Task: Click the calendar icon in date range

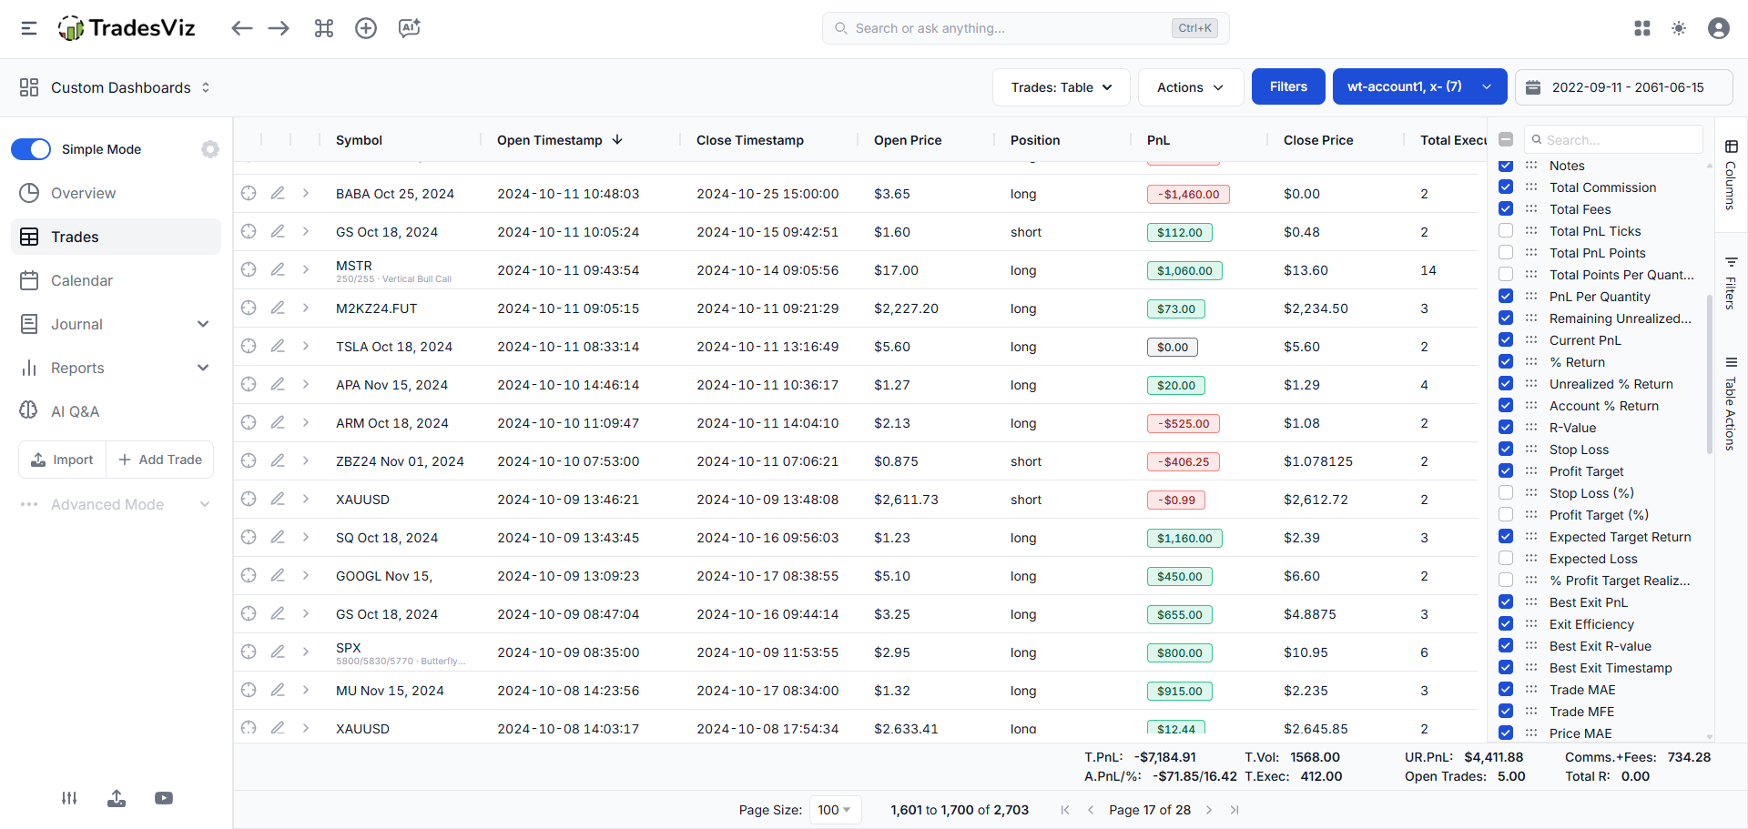Action: (x=1533, y=87)
